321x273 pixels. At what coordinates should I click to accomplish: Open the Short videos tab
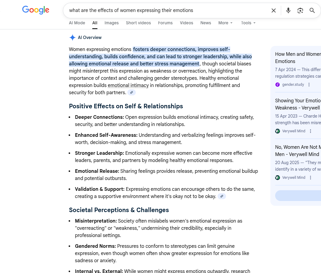[138, 23]
